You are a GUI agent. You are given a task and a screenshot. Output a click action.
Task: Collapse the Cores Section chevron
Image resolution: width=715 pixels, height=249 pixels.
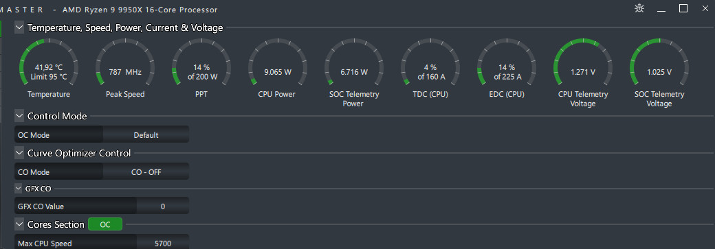tap(19, 224)
